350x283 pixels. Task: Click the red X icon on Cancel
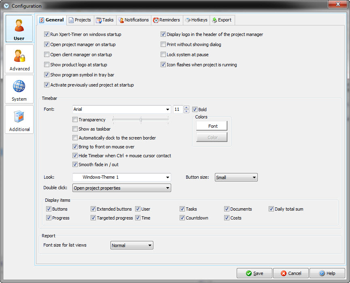pos(284,273)
